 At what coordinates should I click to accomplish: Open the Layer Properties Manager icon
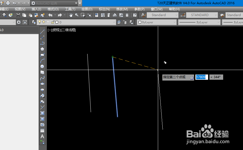tap(34, 22)
